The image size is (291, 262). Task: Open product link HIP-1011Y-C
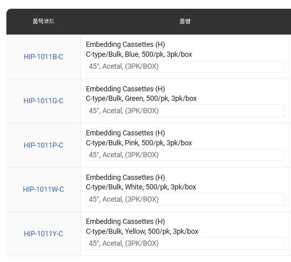point(43,234)
